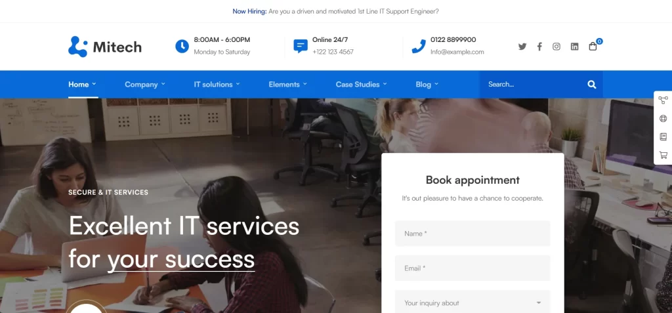Click the Now Hiring announcement link
Image resolution: width=672 pixels, height=313 pixels.
pos(335,12)
